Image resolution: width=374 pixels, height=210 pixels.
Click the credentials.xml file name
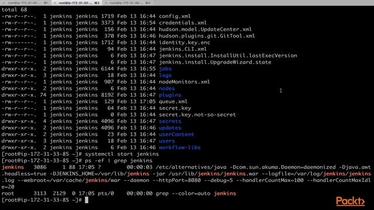[x=183, y=23]
